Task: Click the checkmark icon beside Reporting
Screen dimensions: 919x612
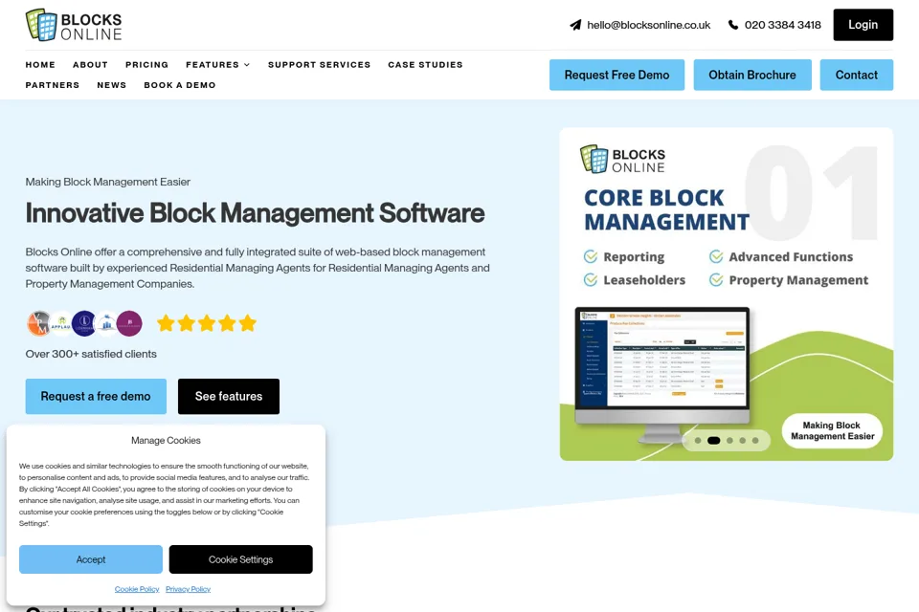Action: (x=591, y=256)
